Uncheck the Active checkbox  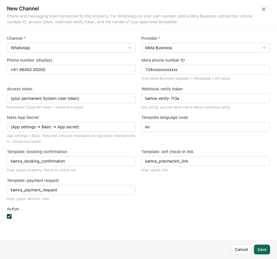pyautogui.click(x=9, y=216)
